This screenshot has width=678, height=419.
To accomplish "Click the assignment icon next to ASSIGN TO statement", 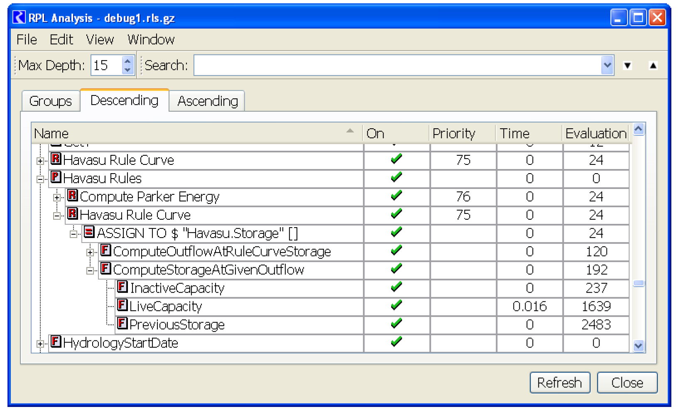I will click(89, 232).
